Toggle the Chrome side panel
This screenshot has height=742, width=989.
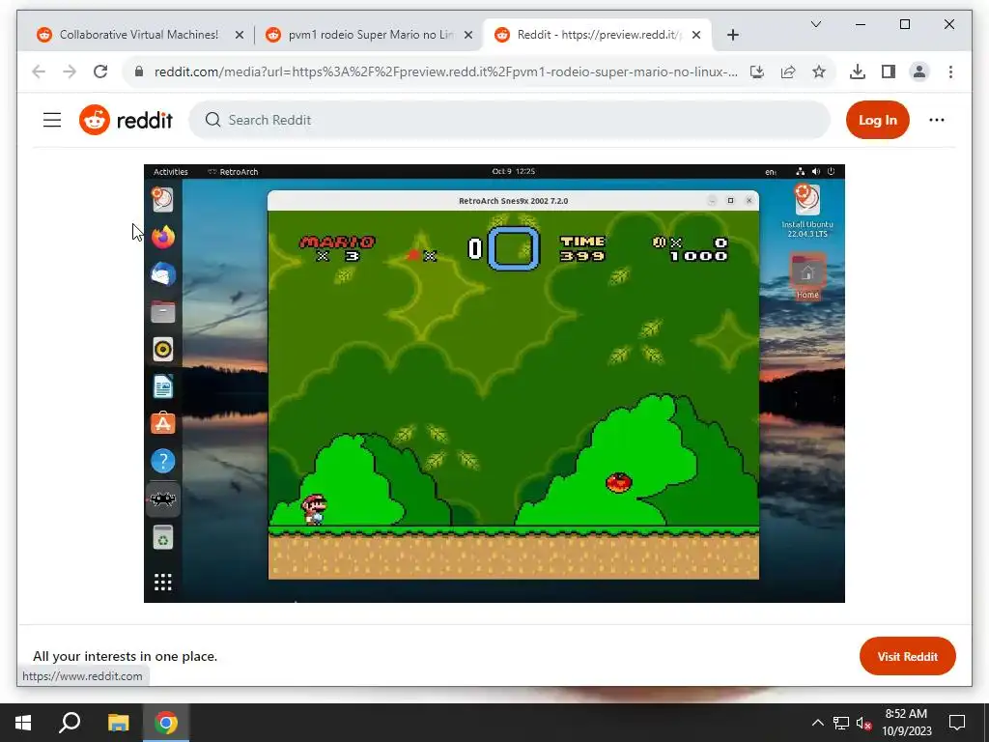889,71
